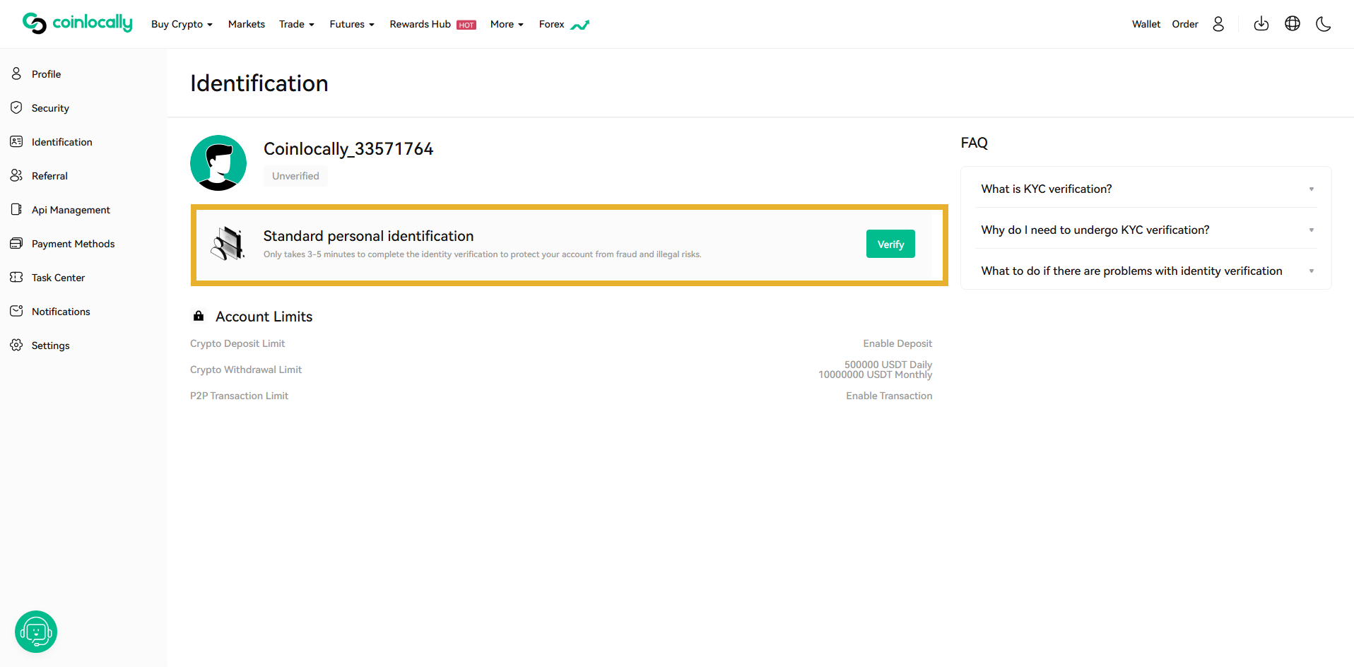
Task: Click the 'Account Limits' heading
Action: click(264, 317)
